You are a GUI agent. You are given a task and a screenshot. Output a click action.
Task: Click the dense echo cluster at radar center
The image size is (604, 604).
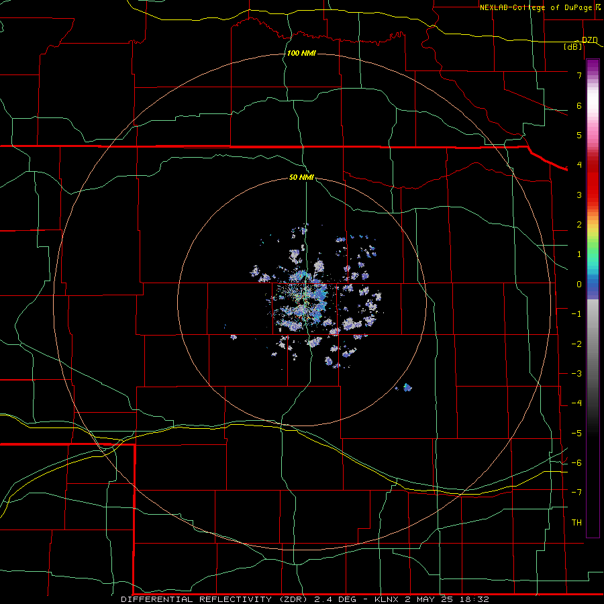tap(303, 301)
